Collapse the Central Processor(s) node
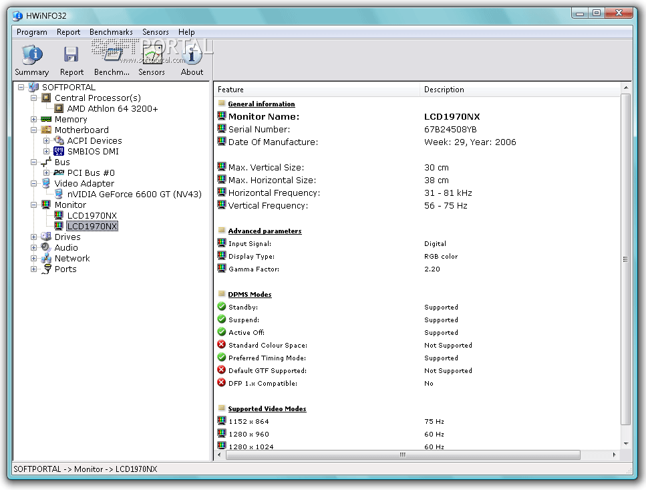This screenshot has height=490, width=646. 34,98
